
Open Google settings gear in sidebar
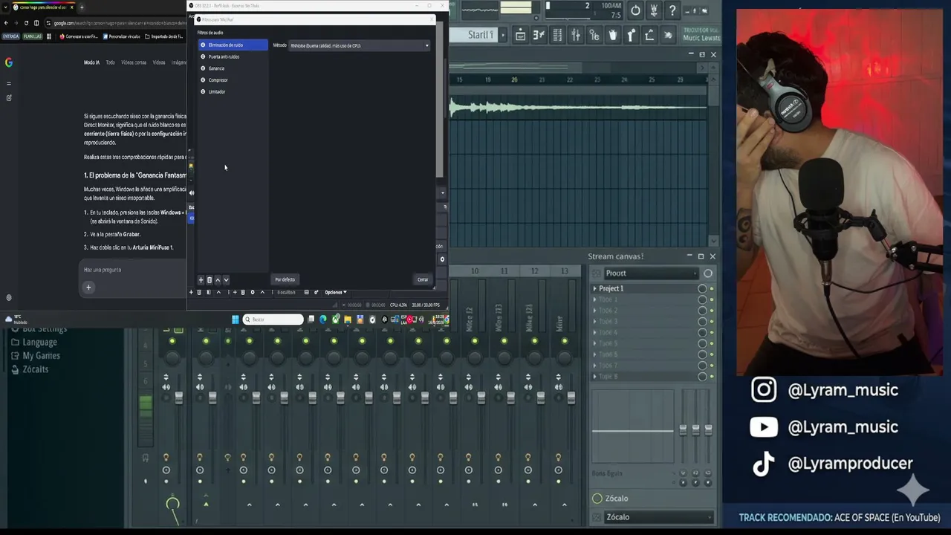(9, 298)
